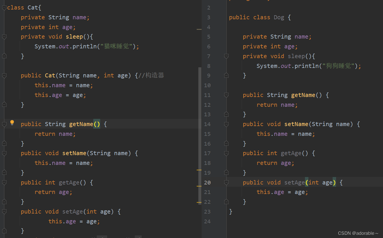Fold Cat's getName() method in gutter
The image size is (383, 238).
coord(4,124)
